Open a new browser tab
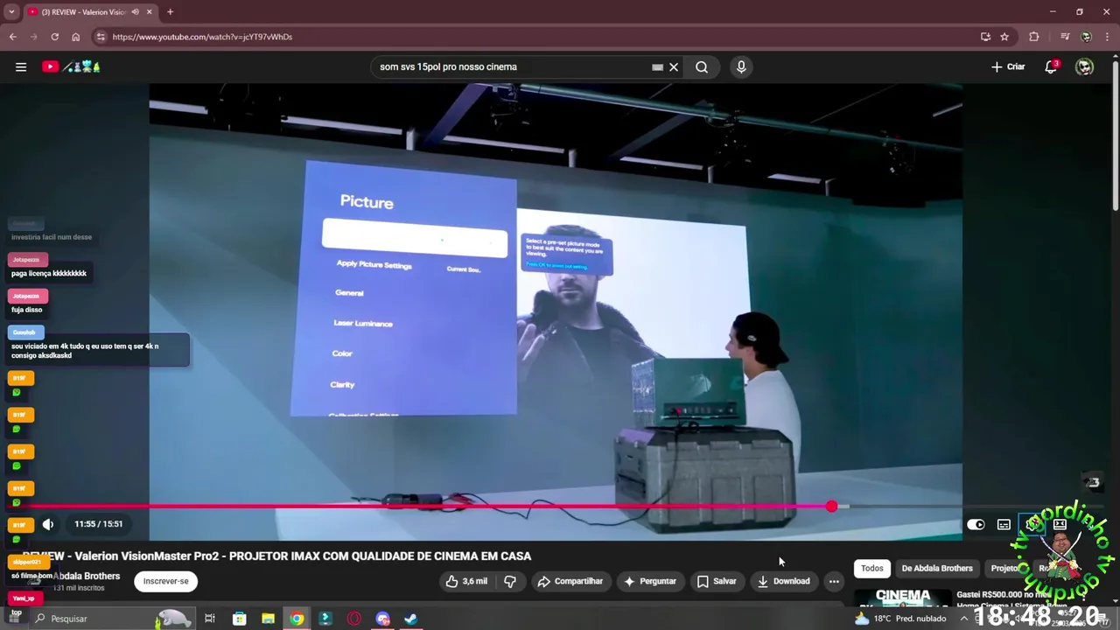 170,11
